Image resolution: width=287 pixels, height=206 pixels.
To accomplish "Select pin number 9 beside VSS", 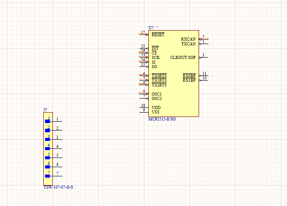I will 144,110.
